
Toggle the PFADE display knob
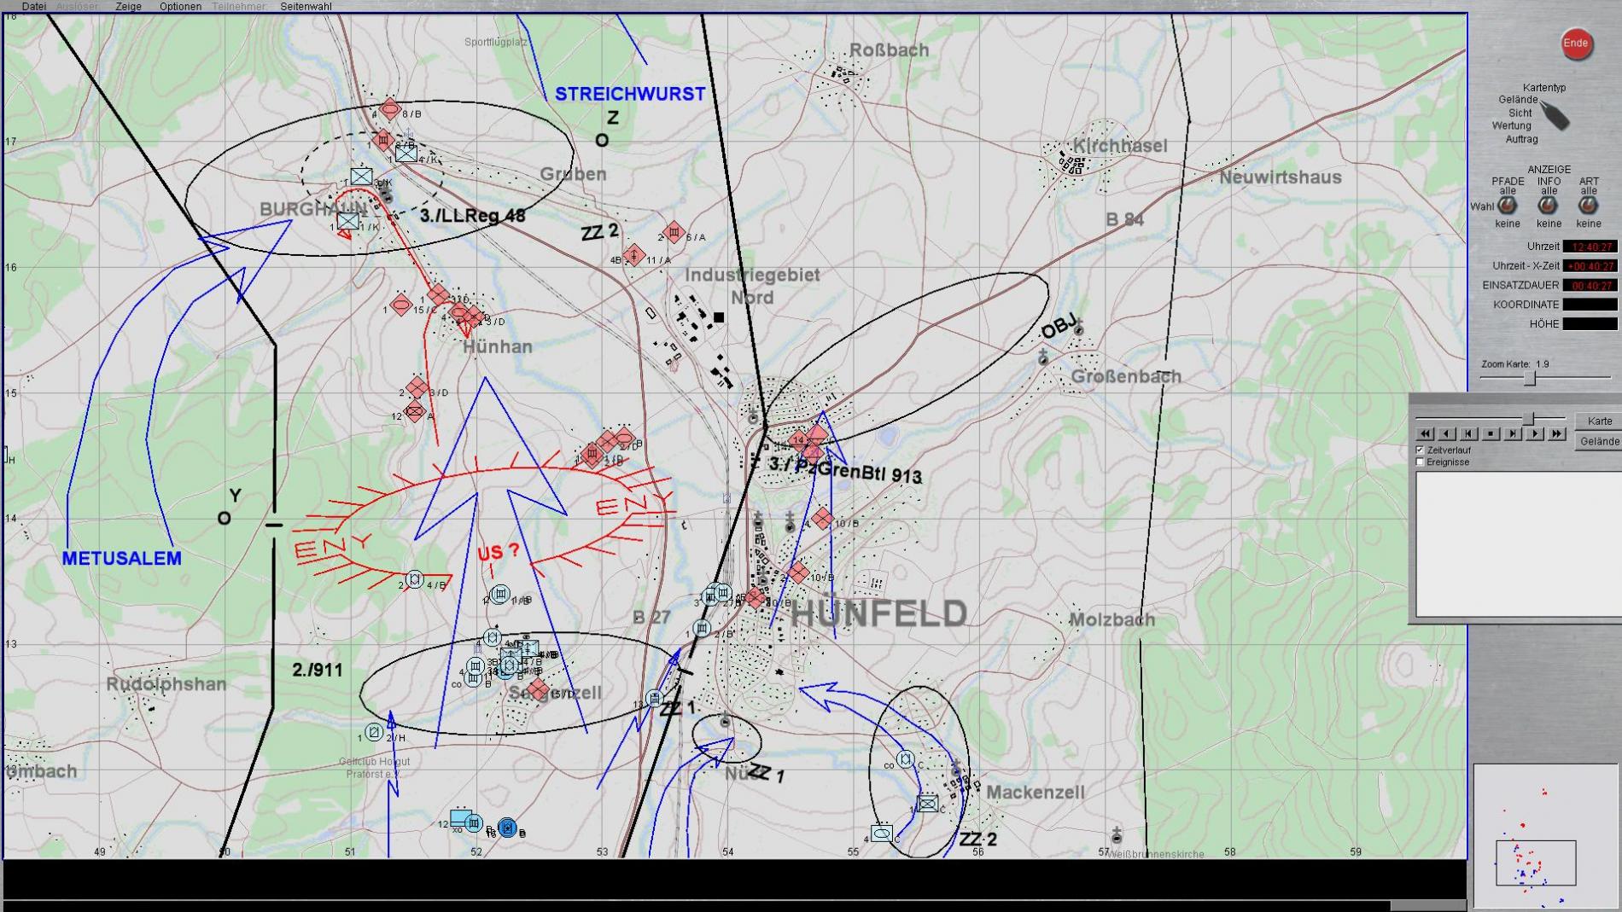[x=1508, y=206]
